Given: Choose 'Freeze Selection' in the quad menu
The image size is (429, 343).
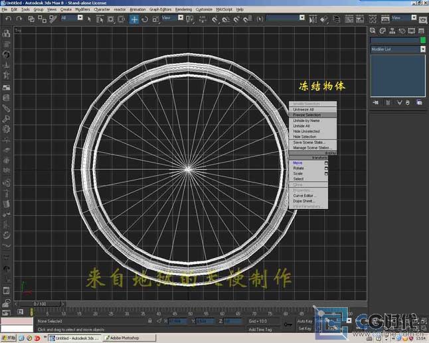Looking at the screenshot, I should tap(313, 115).
